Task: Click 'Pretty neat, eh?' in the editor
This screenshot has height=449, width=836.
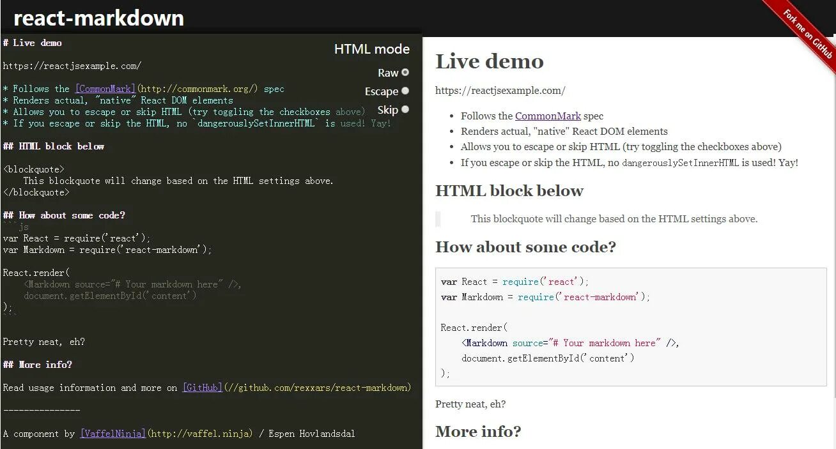Action: click(44, 342)
